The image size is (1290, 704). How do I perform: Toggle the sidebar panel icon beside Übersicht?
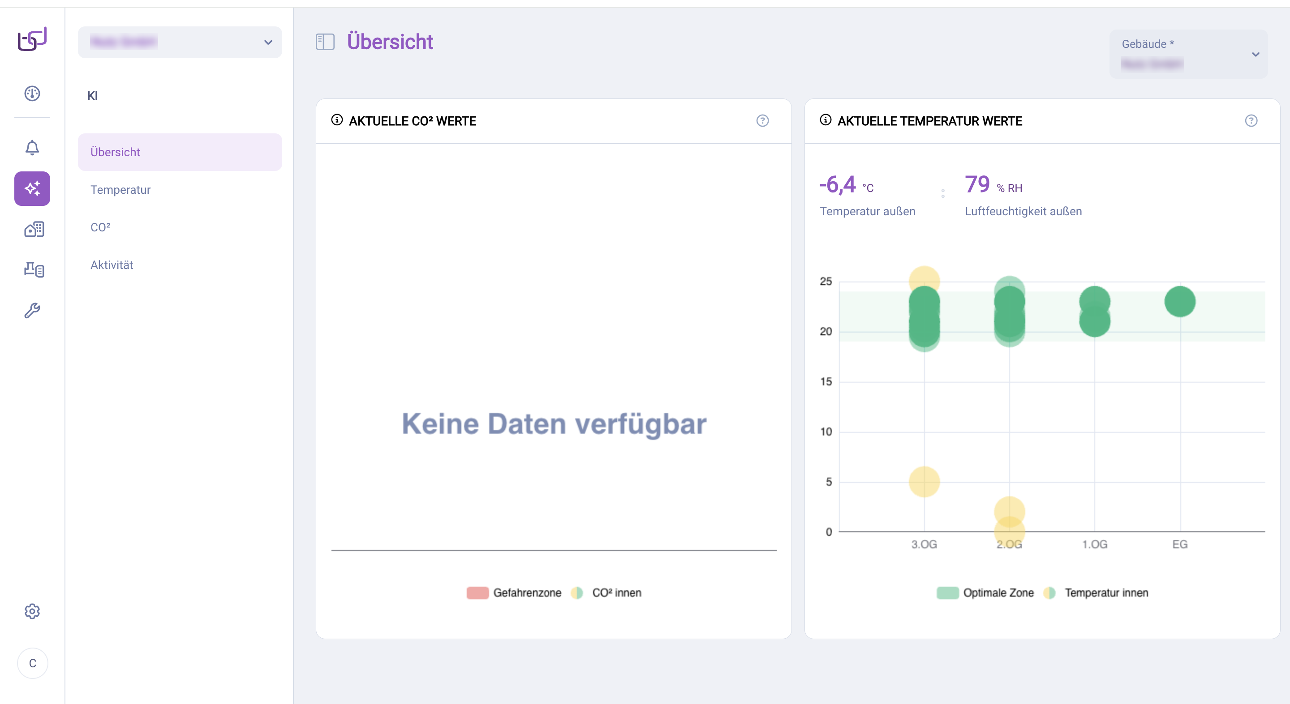(325, 42)
